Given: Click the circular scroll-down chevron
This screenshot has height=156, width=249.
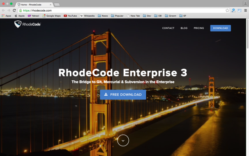Looking at the screenshot, I should pyautogui.click(x=123, y=141).
